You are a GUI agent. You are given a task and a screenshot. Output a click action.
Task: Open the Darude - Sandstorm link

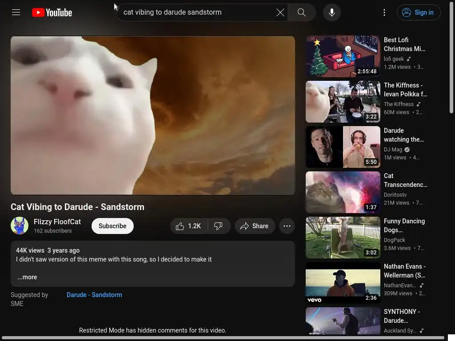(x=94, y=295)
